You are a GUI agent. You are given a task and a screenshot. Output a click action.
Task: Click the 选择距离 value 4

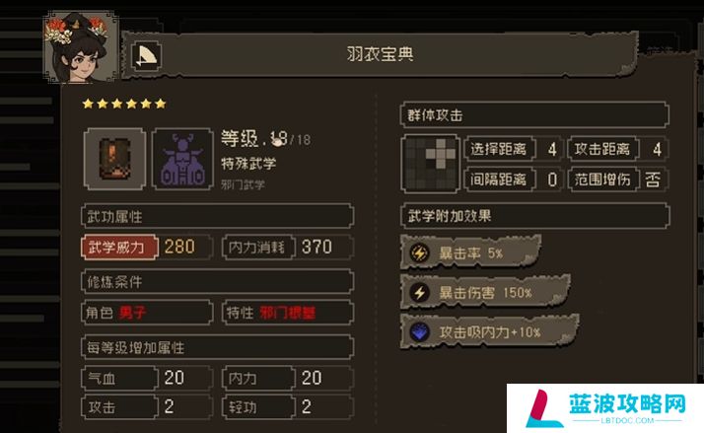[552, 149]
